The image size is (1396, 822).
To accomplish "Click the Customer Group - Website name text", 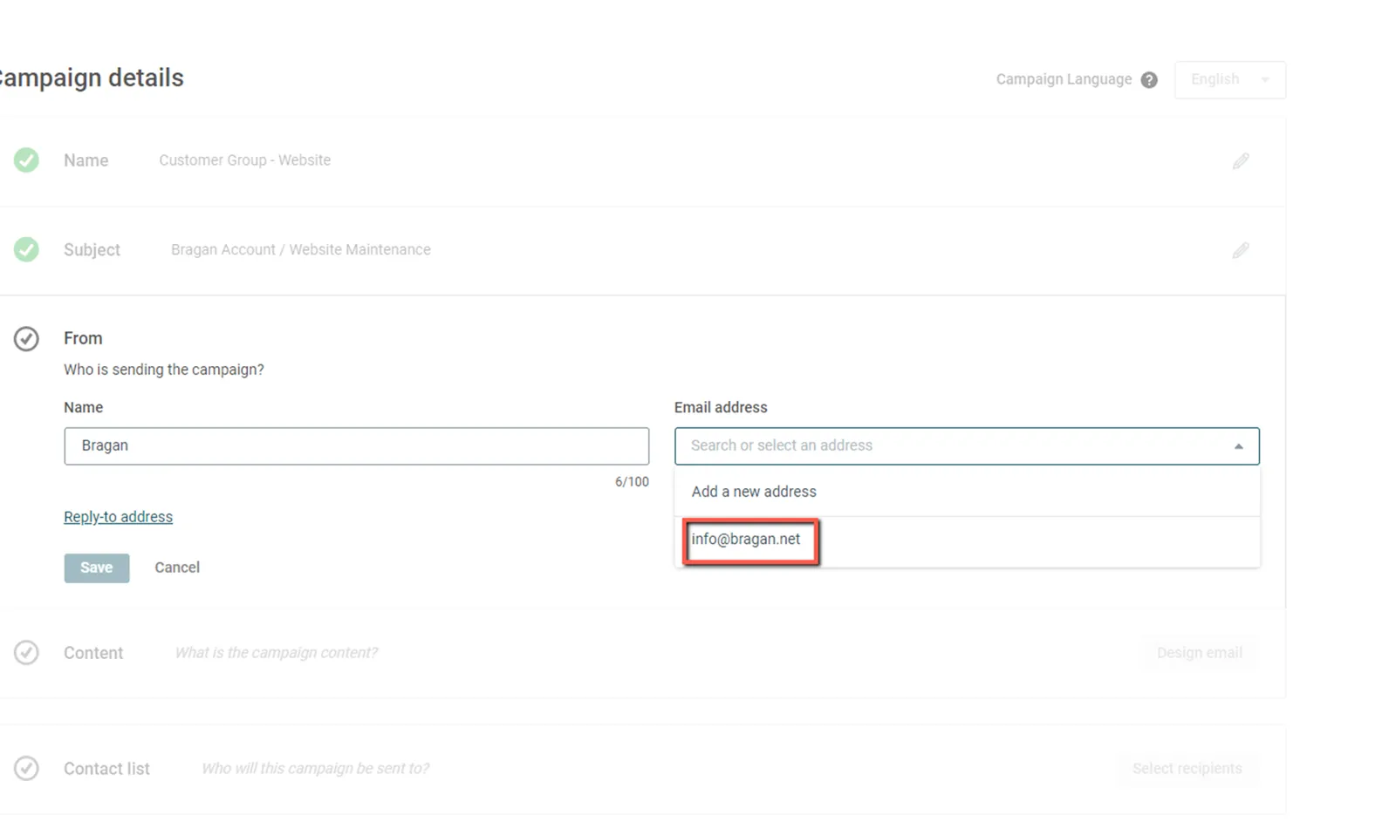I will pos(244,160).
